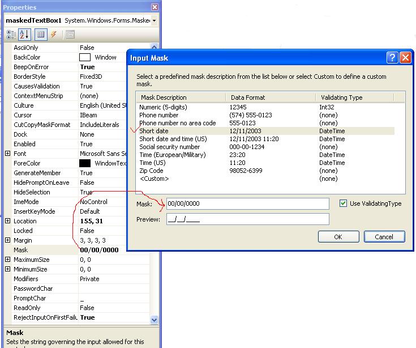
Task: Click the properties scrollbar down arrow
Action: pyautogui.click(x=154, y=320)
